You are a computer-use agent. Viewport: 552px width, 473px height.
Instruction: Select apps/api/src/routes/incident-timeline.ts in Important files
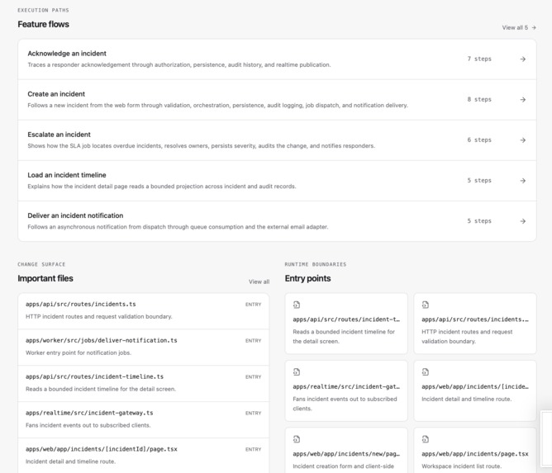coord(143,383)
